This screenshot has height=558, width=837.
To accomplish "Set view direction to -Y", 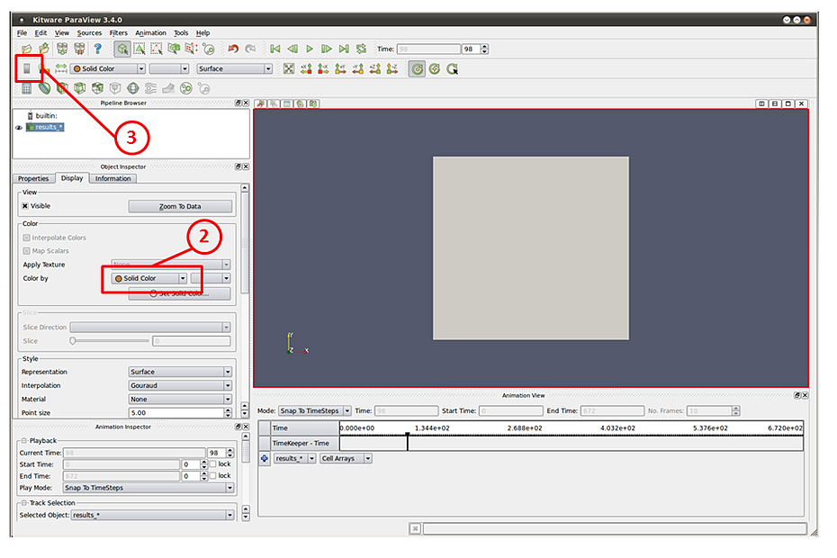I will tap(357, 69).
